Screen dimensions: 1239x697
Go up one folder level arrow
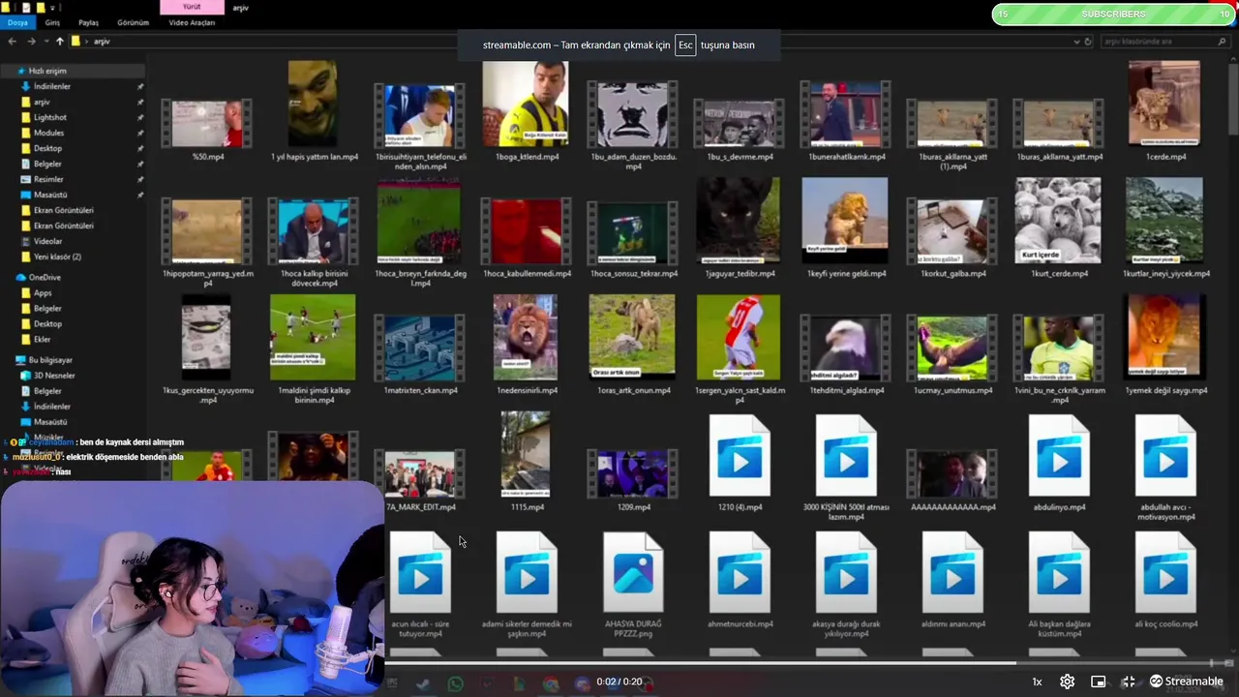[x=59, y=42]
